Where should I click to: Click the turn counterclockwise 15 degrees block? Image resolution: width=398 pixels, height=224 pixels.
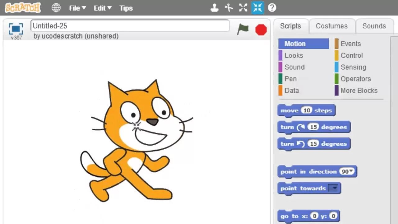pyautogui.click(x=314, y=144)
